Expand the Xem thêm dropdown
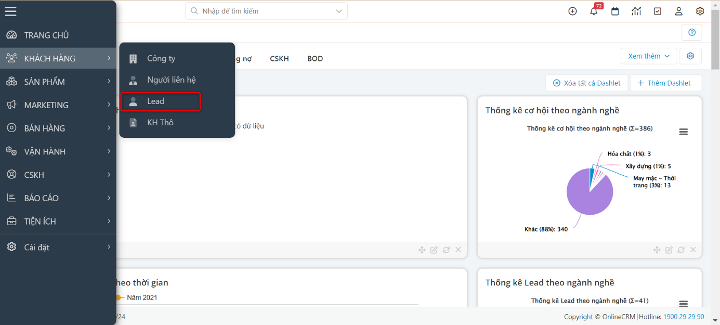 point(649,56)
